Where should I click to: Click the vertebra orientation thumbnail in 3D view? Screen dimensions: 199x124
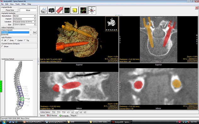click(x=112, y=24)
